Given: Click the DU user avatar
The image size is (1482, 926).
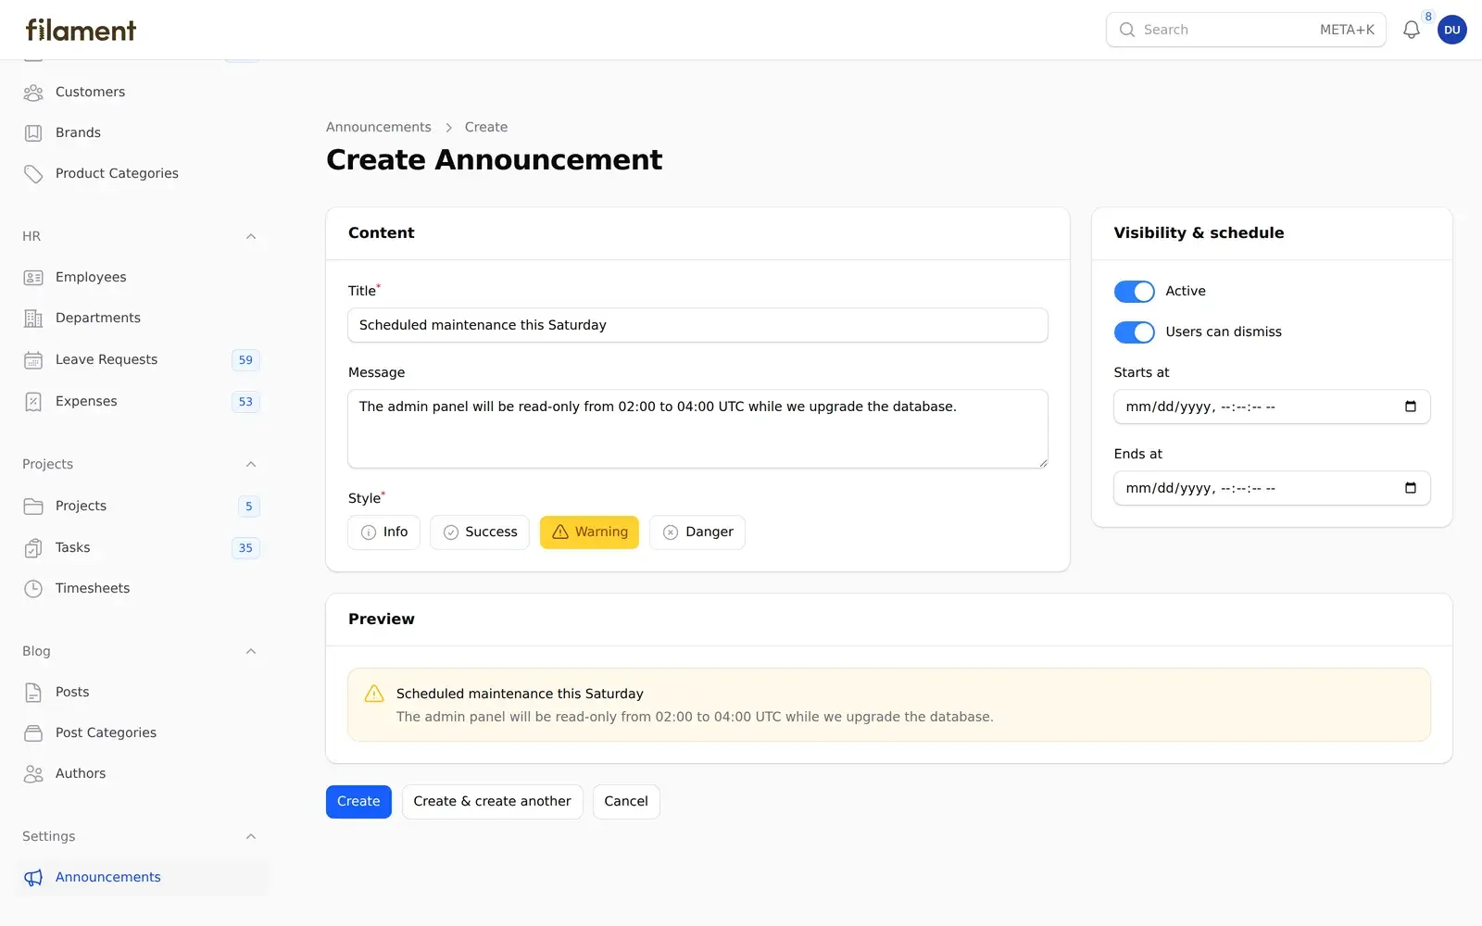Looking at the screenshot, I should [x=1451, y=30].
